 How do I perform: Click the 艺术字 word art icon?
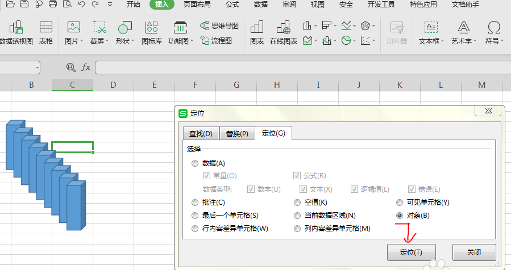click(464, 32)
